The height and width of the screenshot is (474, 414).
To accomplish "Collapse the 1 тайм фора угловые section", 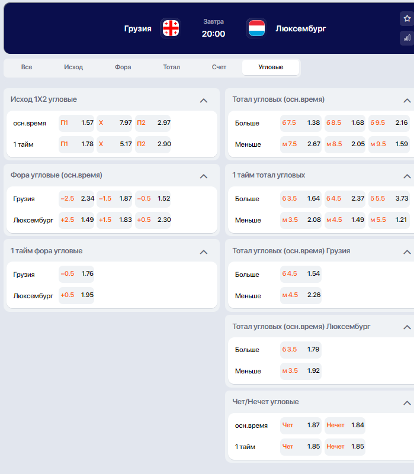I will (204, 252).
